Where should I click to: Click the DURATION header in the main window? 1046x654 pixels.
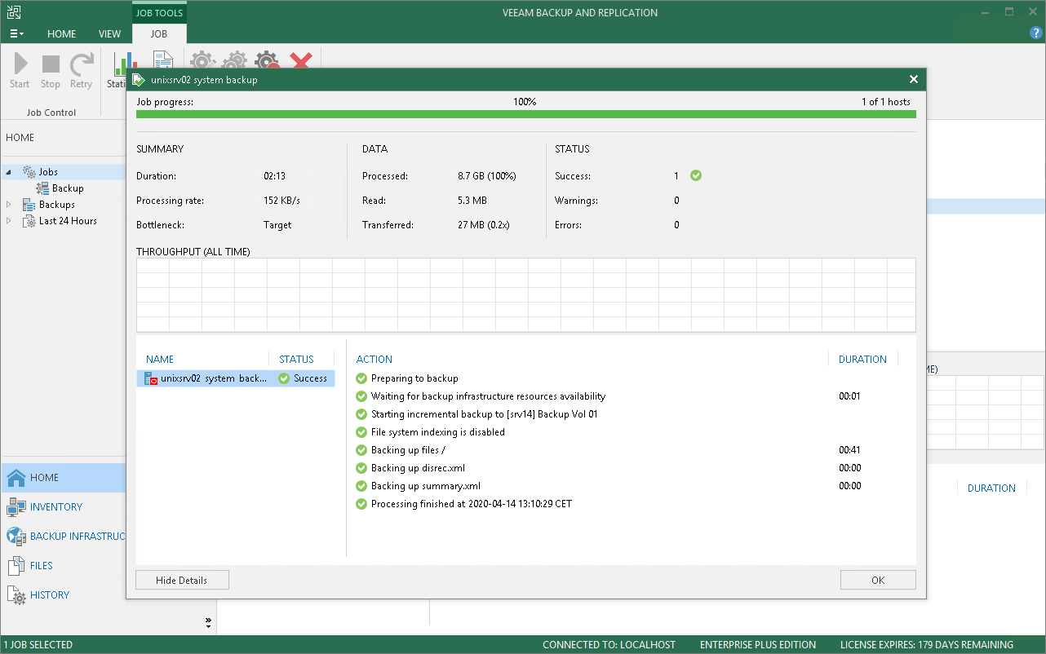pyautogui.click(x=991, y=488)
